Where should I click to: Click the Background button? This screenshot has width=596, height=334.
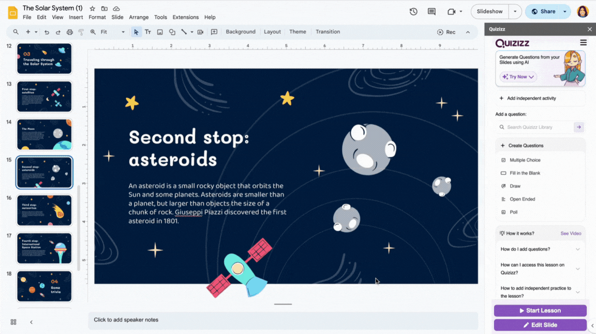241,32
